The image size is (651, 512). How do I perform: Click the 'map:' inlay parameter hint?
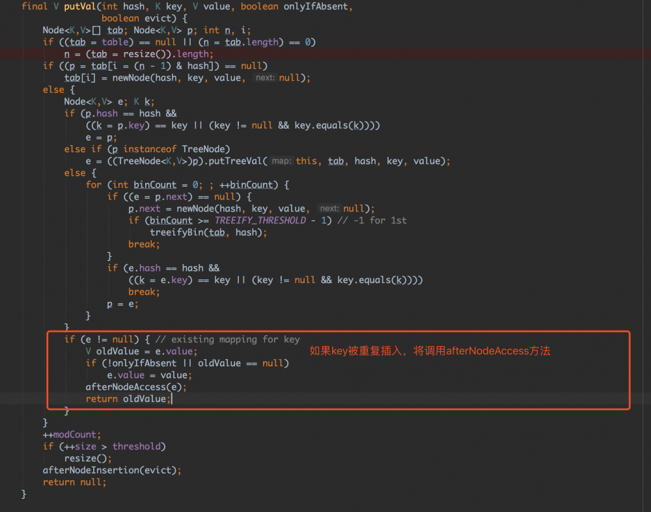click(282, 161)
